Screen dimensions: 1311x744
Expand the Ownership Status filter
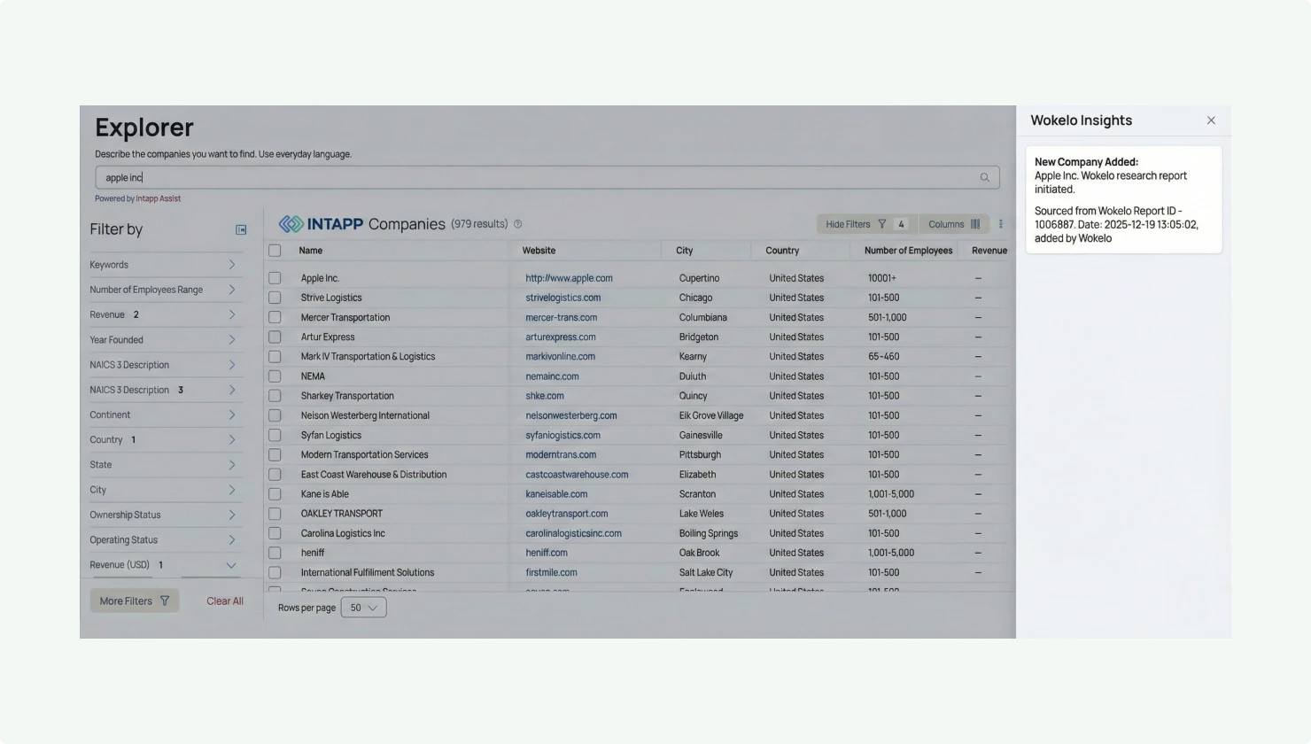click(x=164, y=515)
